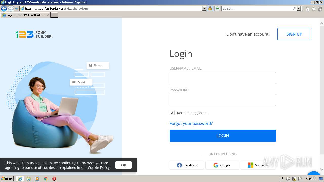This screenshot has height=182, width=324.
Task: Click the 4:35 PM system clock
Action: tap(311, 179)
